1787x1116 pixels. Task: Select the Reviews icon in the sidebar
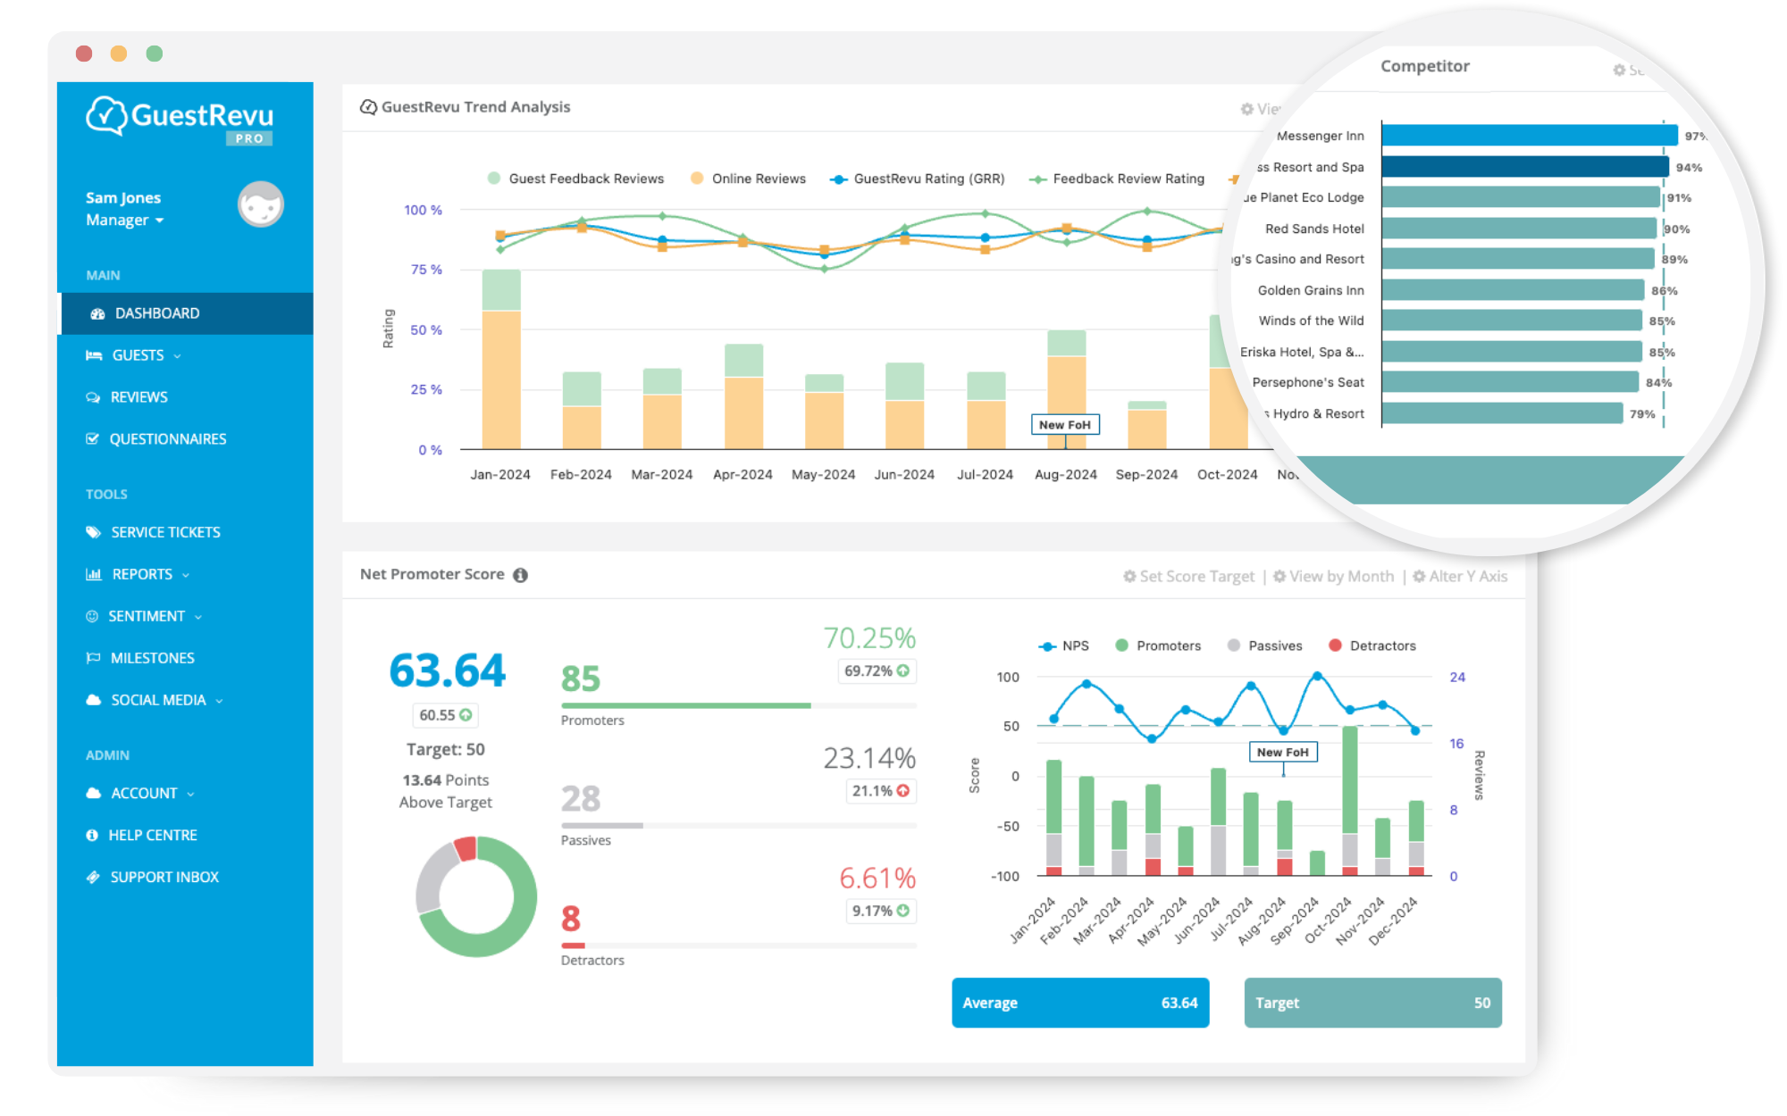93,396
